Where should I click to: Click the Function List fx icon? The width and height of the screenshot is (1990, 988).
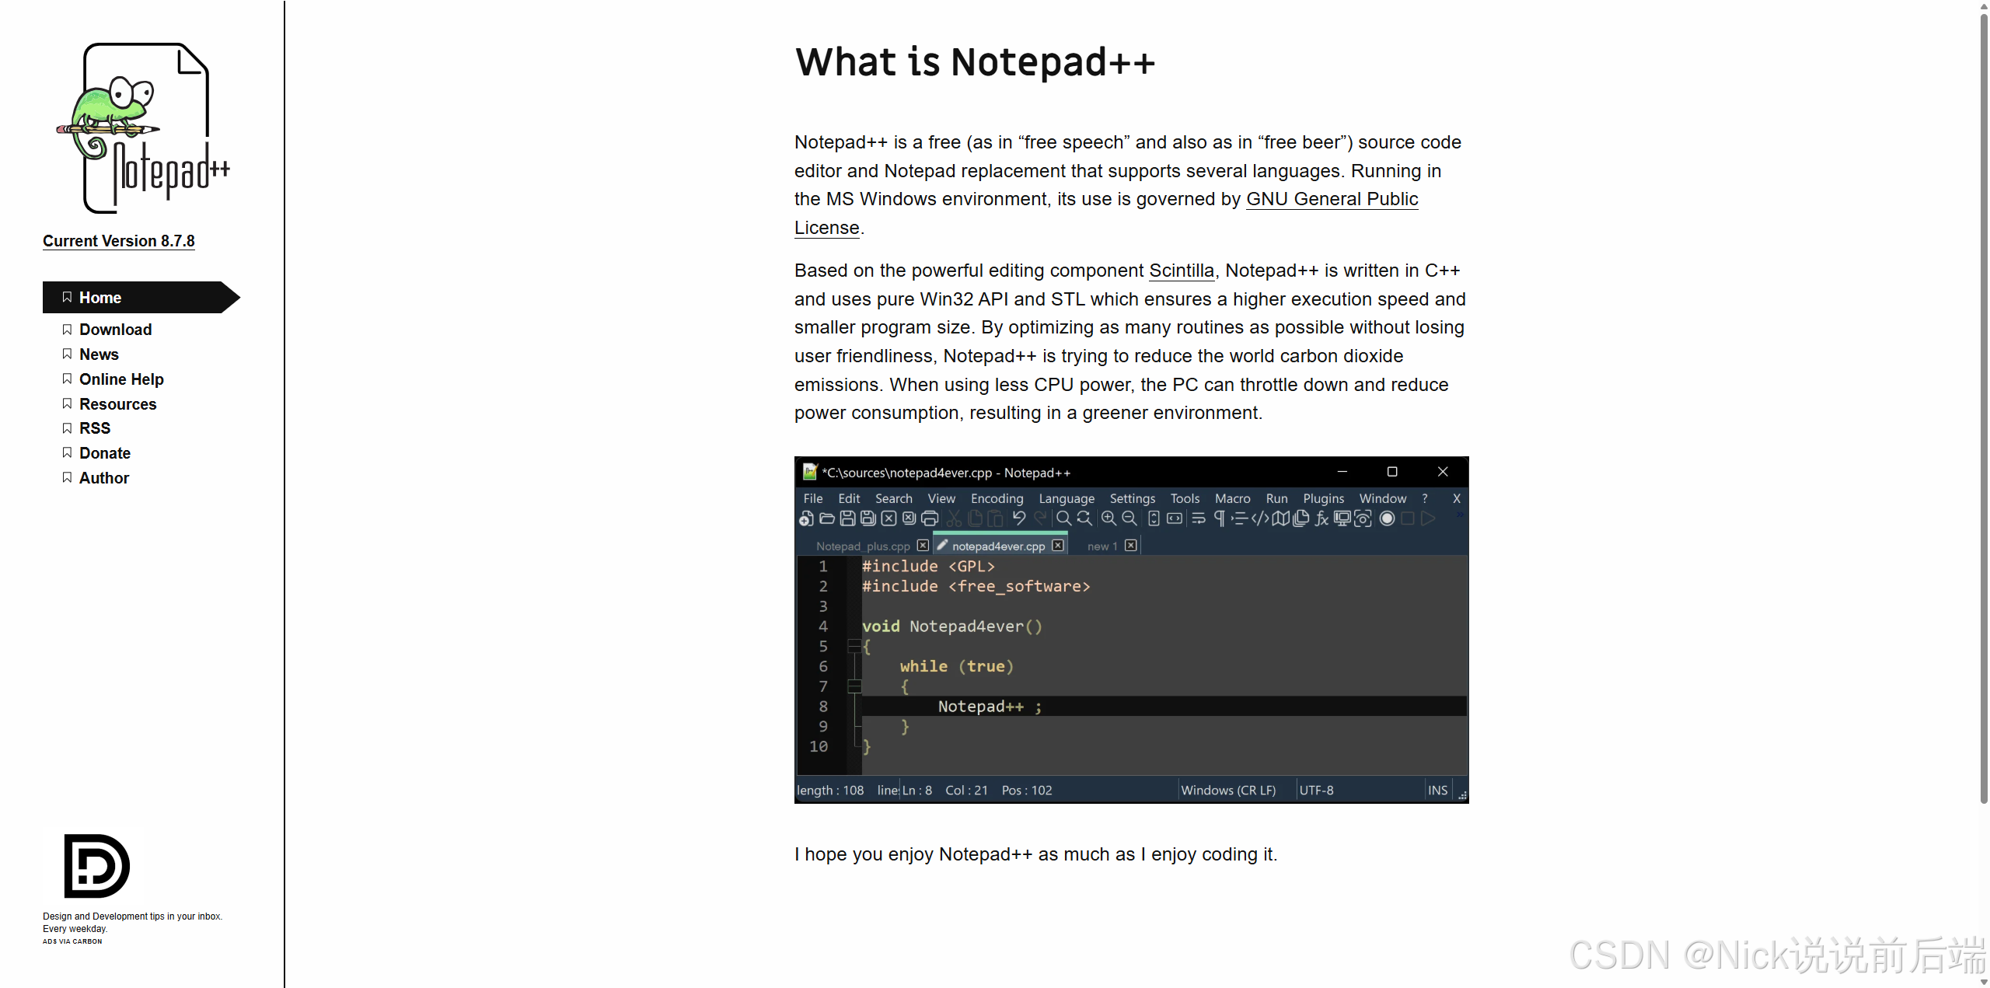click(x=1321, y=518)
